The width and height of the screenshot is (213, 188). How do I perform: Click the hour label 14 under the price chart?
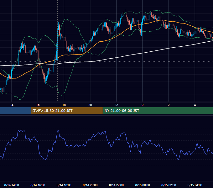(x=12, y=105)
